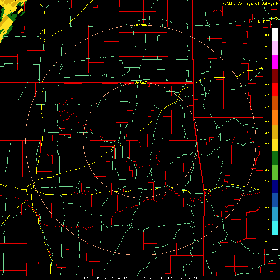Click the cyan 6 kft legend swatch

(275, 228)
